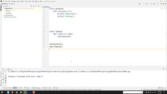
Task: Toggle soft-wrap icon in Run panel
Action: (5, 76)
